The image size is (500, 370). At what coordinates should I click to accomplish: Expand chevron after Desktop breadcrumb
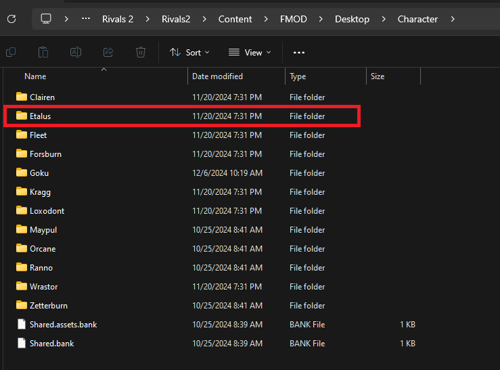click(384, 19)
